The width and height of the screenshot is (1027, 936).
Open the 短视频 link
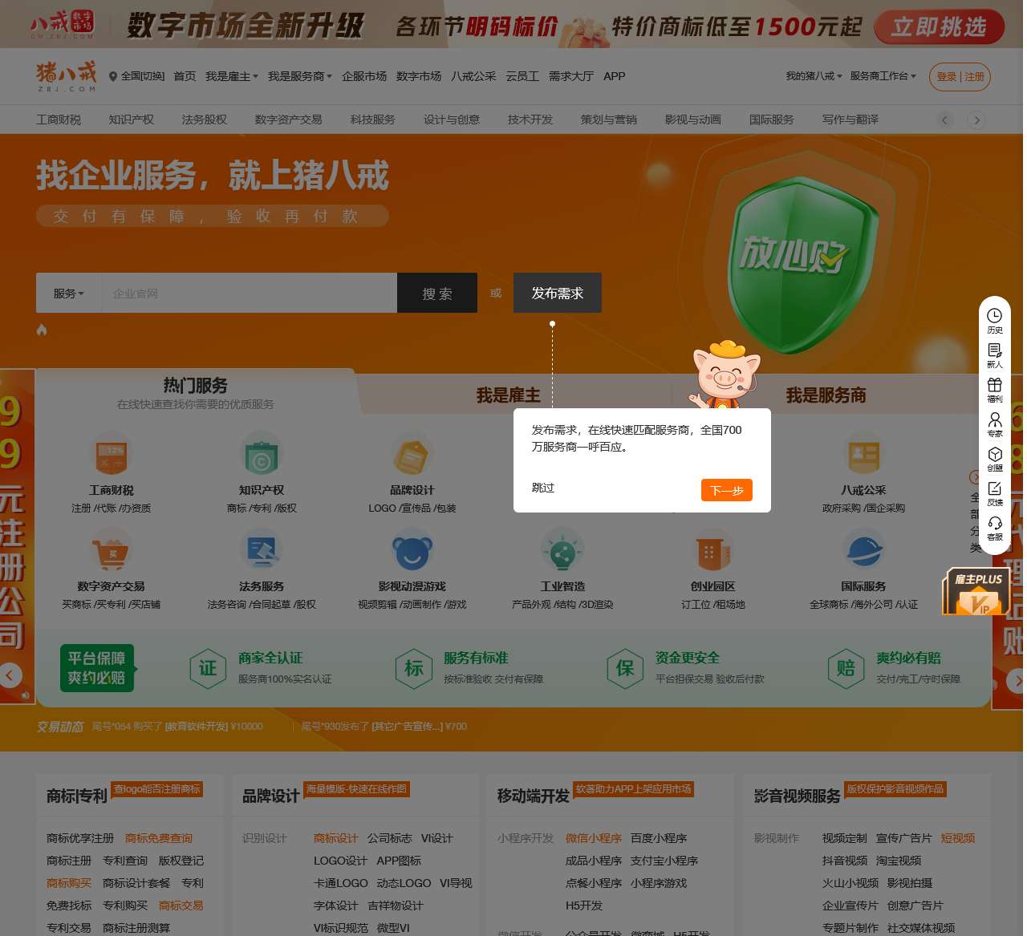(958, 838)
